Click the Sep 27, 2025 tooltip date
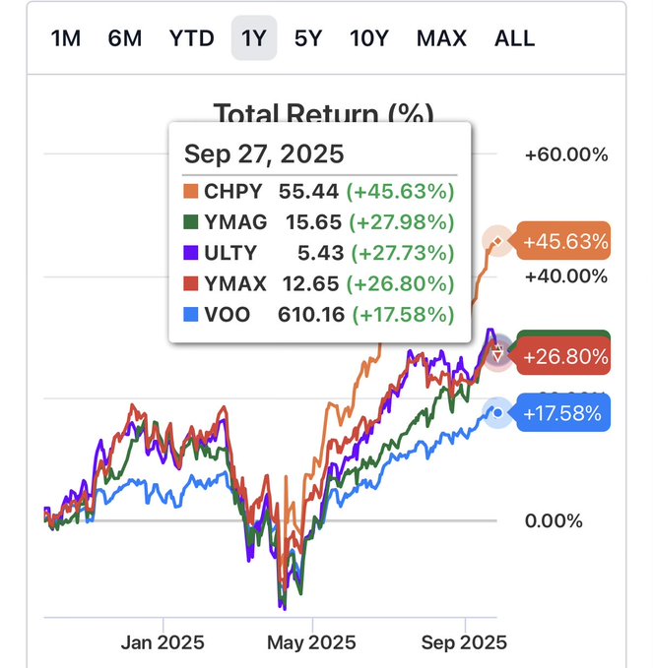Viewport: 653px width, 668px height. (x=264, y=153)
